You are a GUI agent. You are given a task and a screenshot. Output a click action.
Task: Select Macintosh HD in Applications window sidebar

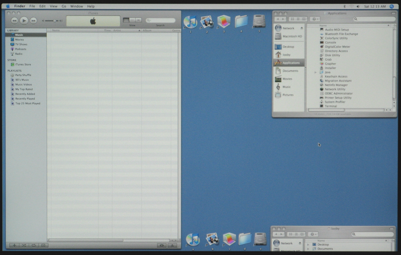coord(289,36)
